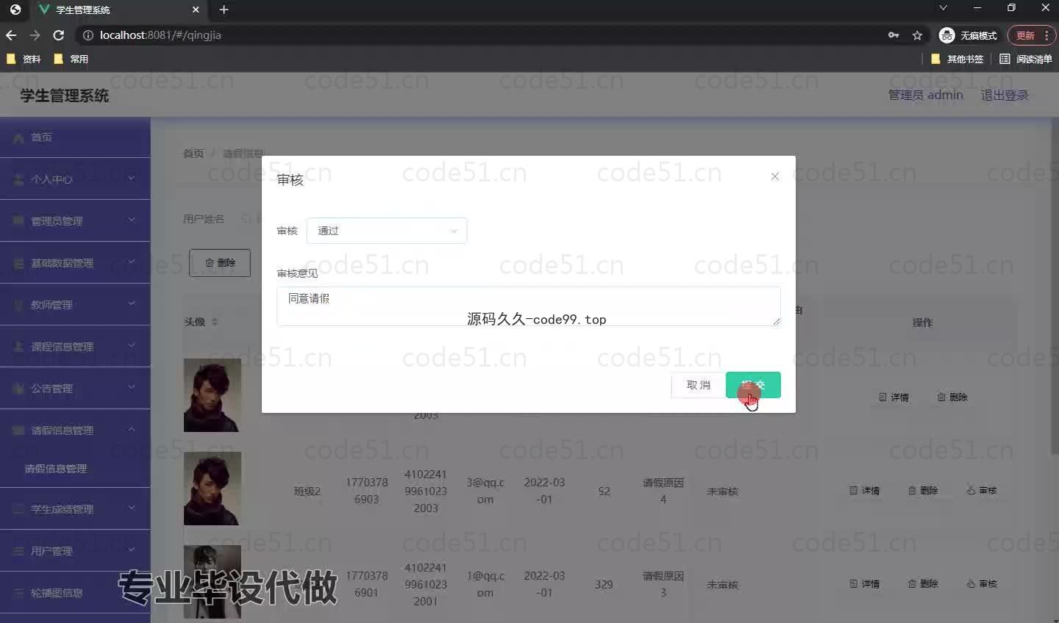Go back using browser back arrow

(x=11, y=35)
